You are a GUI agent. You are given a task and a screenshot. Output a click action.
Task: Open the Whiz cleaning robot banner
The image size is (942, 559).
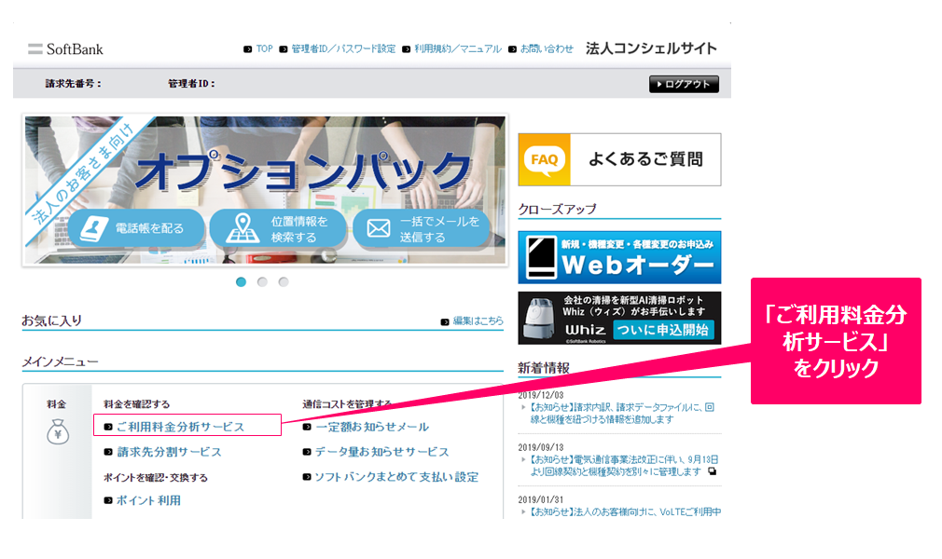click(x=619, y=319)
